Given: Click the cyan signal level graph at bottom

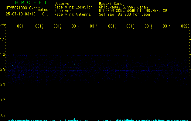Looking at the screenshot, I should point(97,120).
